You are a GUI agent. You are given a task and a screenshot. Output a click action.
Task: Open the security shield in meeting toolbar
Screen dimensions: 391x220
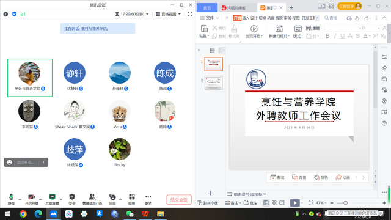[x=72, y=199]
